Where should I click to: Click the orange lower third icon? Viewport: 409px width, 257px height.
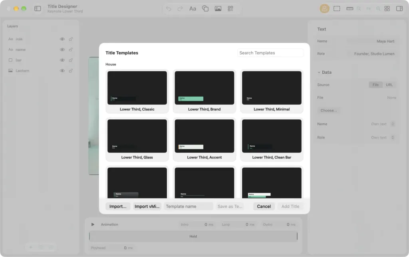coord(324,9)
